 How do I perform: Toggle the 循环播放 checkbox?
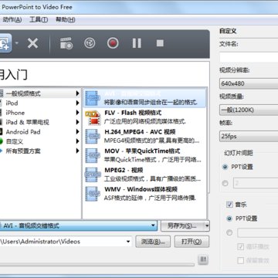pos(240,246)
